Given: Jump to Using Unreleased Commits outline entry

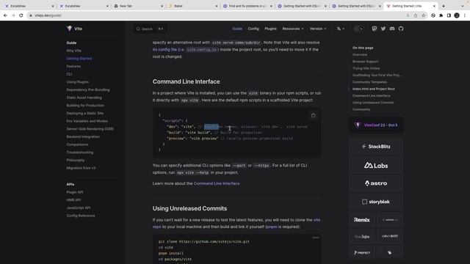Looking at the screenshot, I should [x=373, y=103].
